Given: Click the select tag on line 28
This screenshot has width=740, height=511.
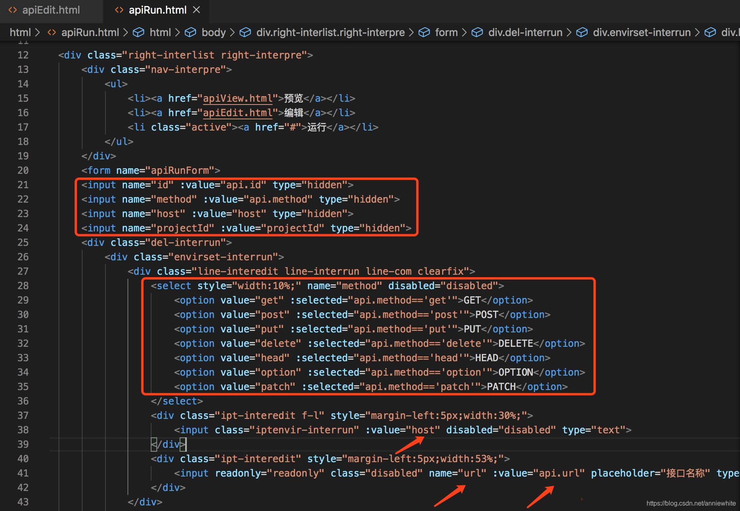Looking at the screenshot, I should [x=174, y=286].
